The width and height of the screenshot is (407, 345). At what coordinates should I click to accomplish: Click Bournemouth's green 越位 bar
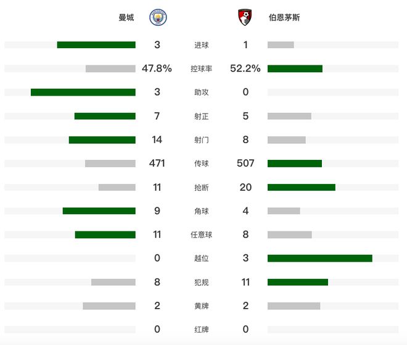click(319, 259)
